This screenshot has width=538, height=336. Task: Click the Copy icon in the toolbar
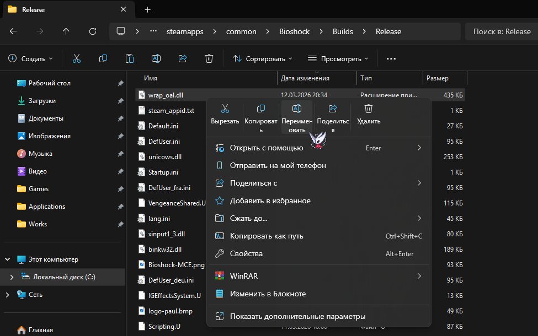(103, 58)
